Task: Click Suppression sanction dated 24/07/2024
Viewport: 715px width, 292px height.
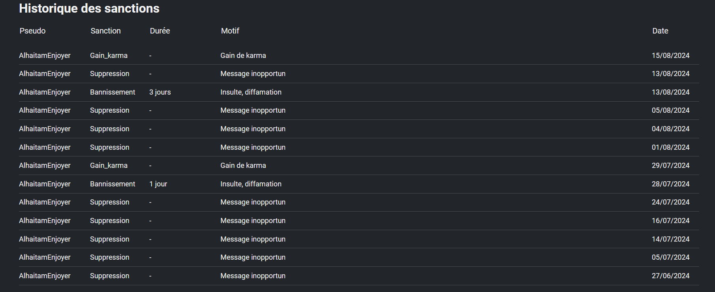Action: [109, 202]
